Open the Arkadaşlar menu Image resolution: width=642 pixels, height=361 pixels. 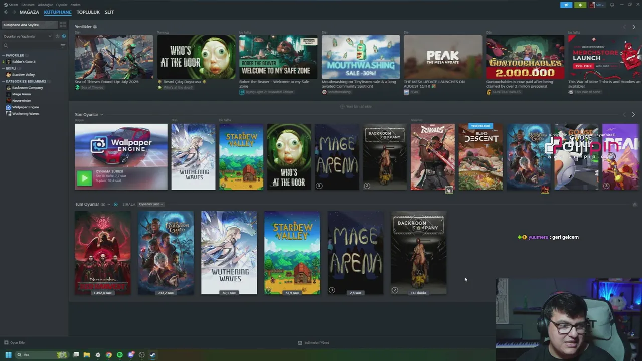click(45, 5)
